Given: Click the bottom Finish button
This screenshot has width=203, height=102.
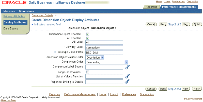Looking at the screenshot, I should pyautogui.click(x=197, y=89).
